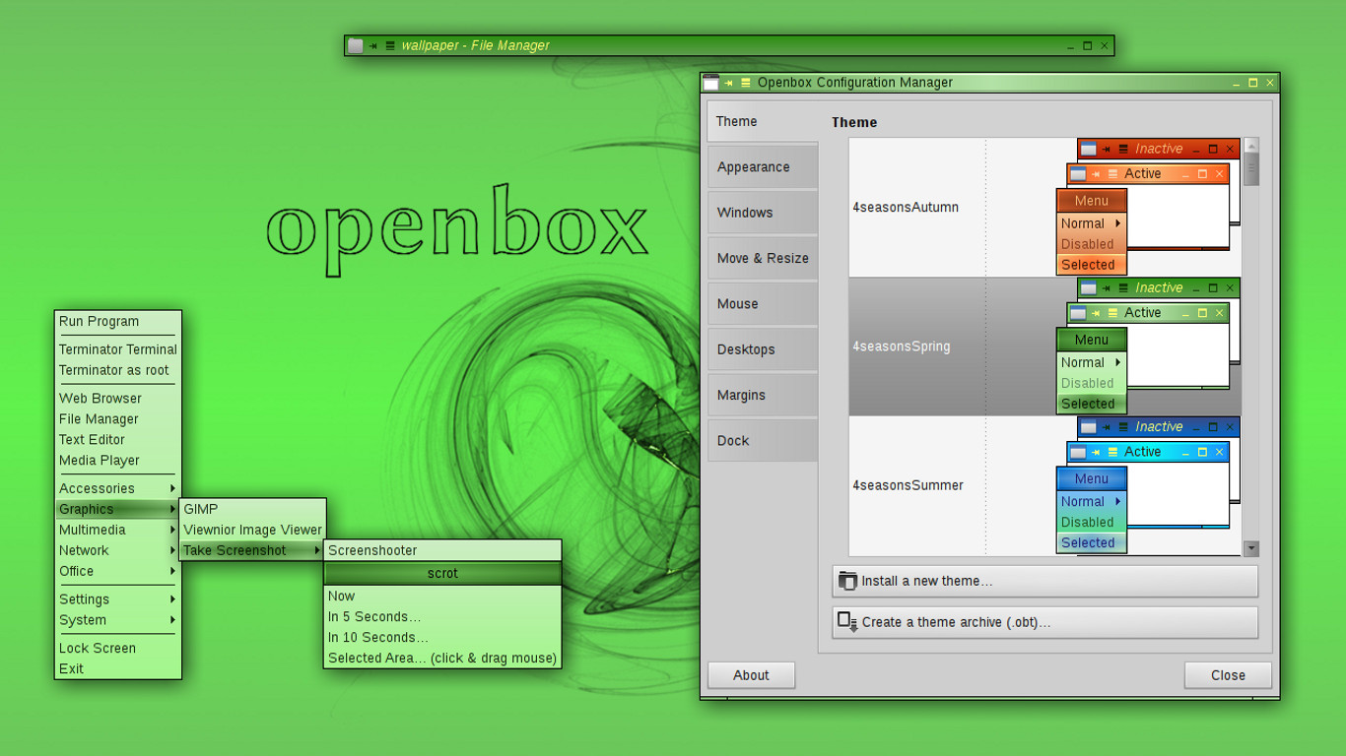Click the window icon on 4seasonsAutumn Active preview
Viewport: 1346px width, 756px height.
point(1080,173)
